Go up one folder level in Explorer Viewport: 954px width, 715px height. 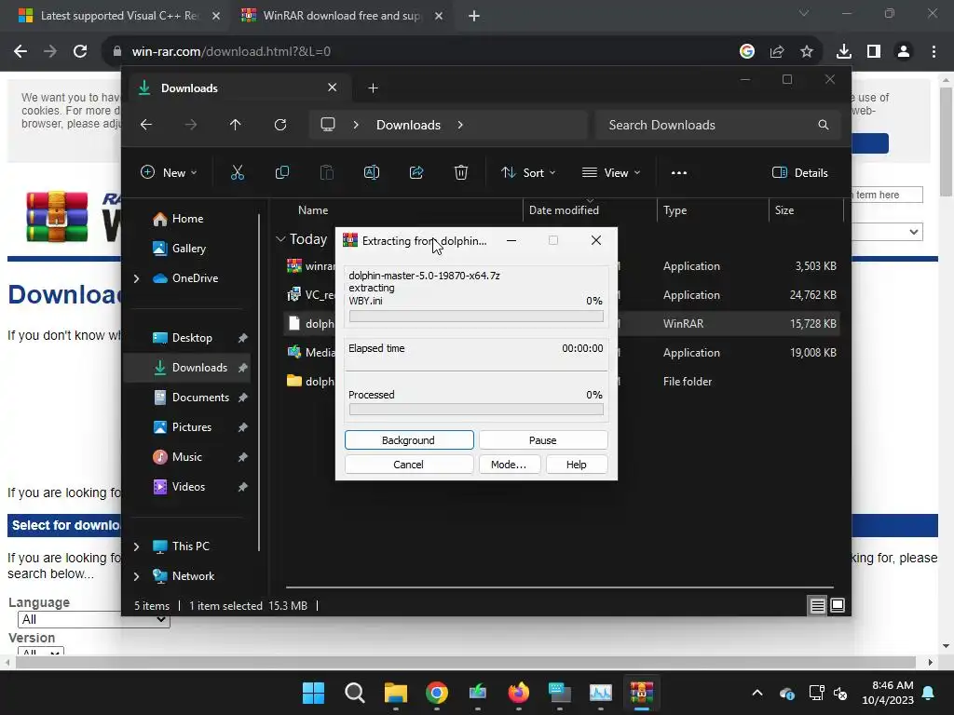click(236, 125)
